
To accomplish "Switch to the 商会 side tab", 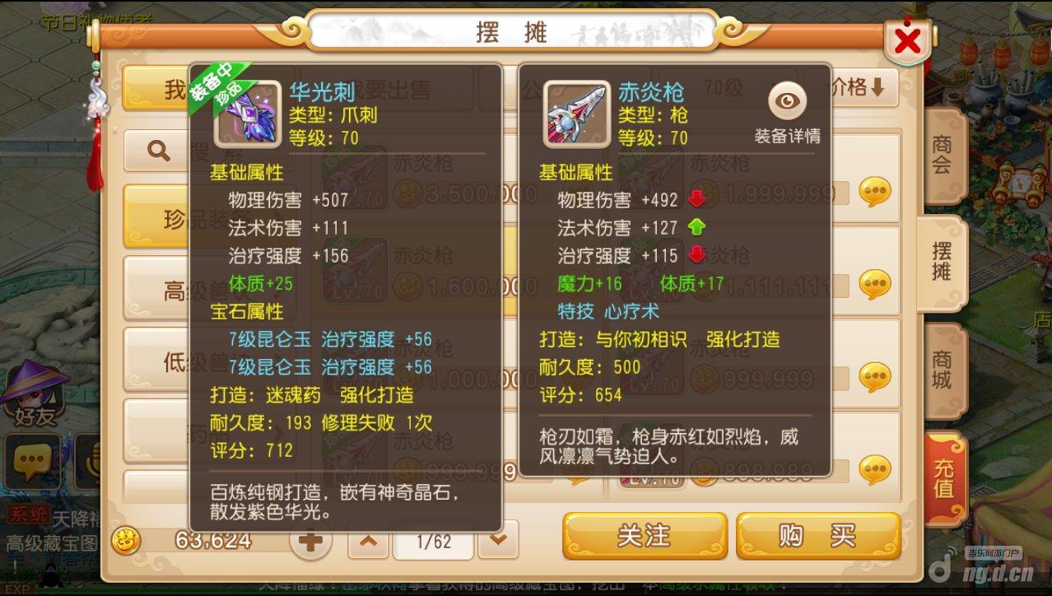I will click(x=943, y=155).
